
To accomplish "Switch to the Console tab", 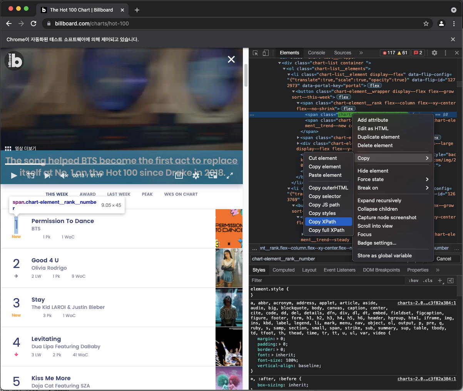I will coord(316,53).
